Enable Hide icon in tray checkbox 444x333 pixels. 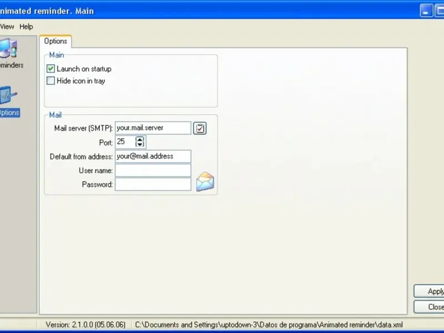coord(51,80)
